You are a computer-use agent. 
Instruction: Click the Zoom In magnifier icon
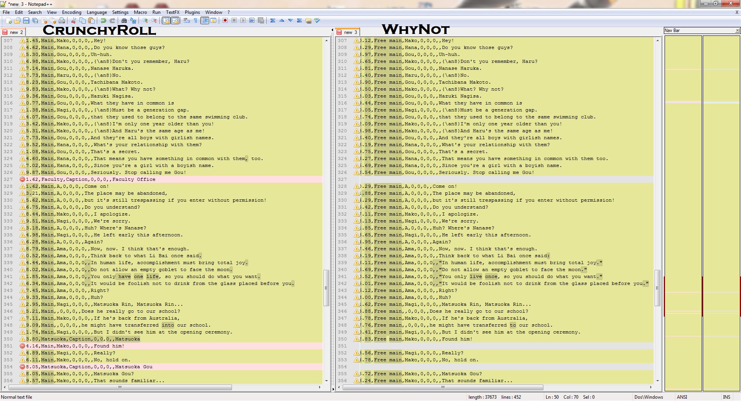point(145,20)
